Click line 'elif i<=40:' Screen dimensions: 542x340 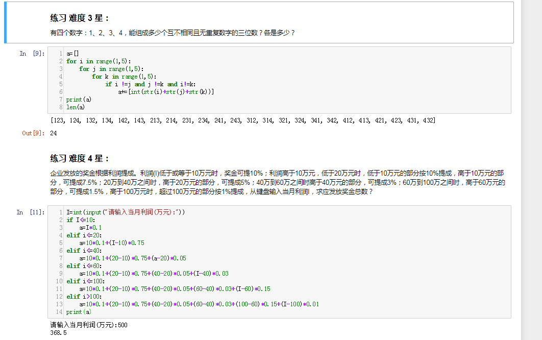tap(84, 251)
